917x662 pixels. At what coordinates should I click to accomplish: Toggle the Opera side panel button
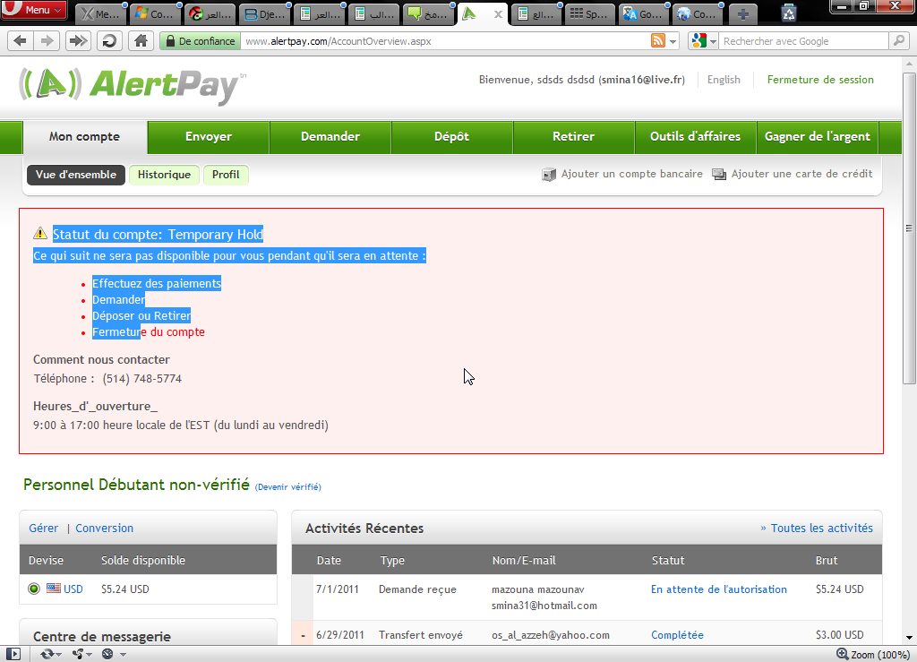(x=13, y=654)
